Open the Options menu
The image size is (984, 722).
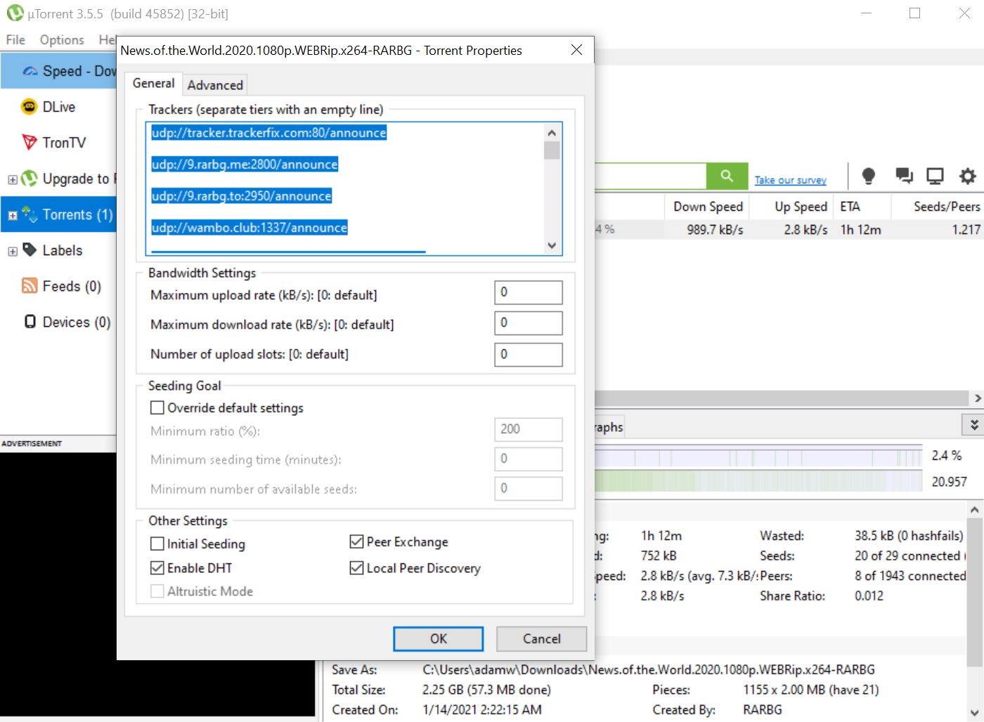pyautogui.click(x=62, y=40)
